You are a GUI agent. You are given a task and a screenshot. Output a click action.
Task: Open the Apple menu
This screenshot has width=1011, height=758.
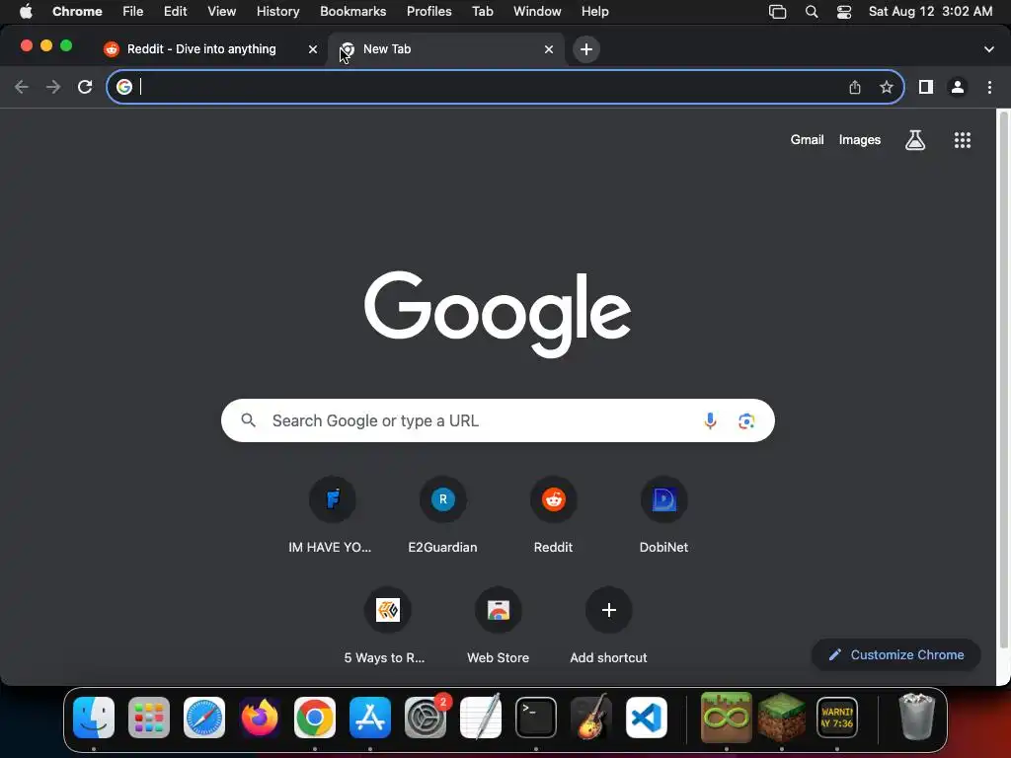[x=26, y=12]
